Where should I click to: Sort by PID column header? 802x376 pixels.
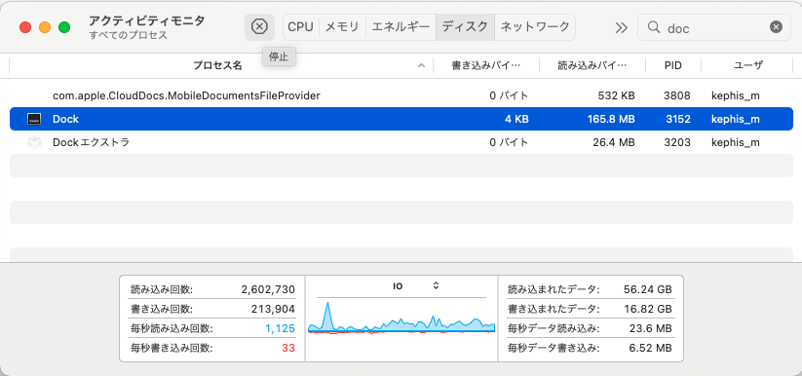click(x=673, y=65)
